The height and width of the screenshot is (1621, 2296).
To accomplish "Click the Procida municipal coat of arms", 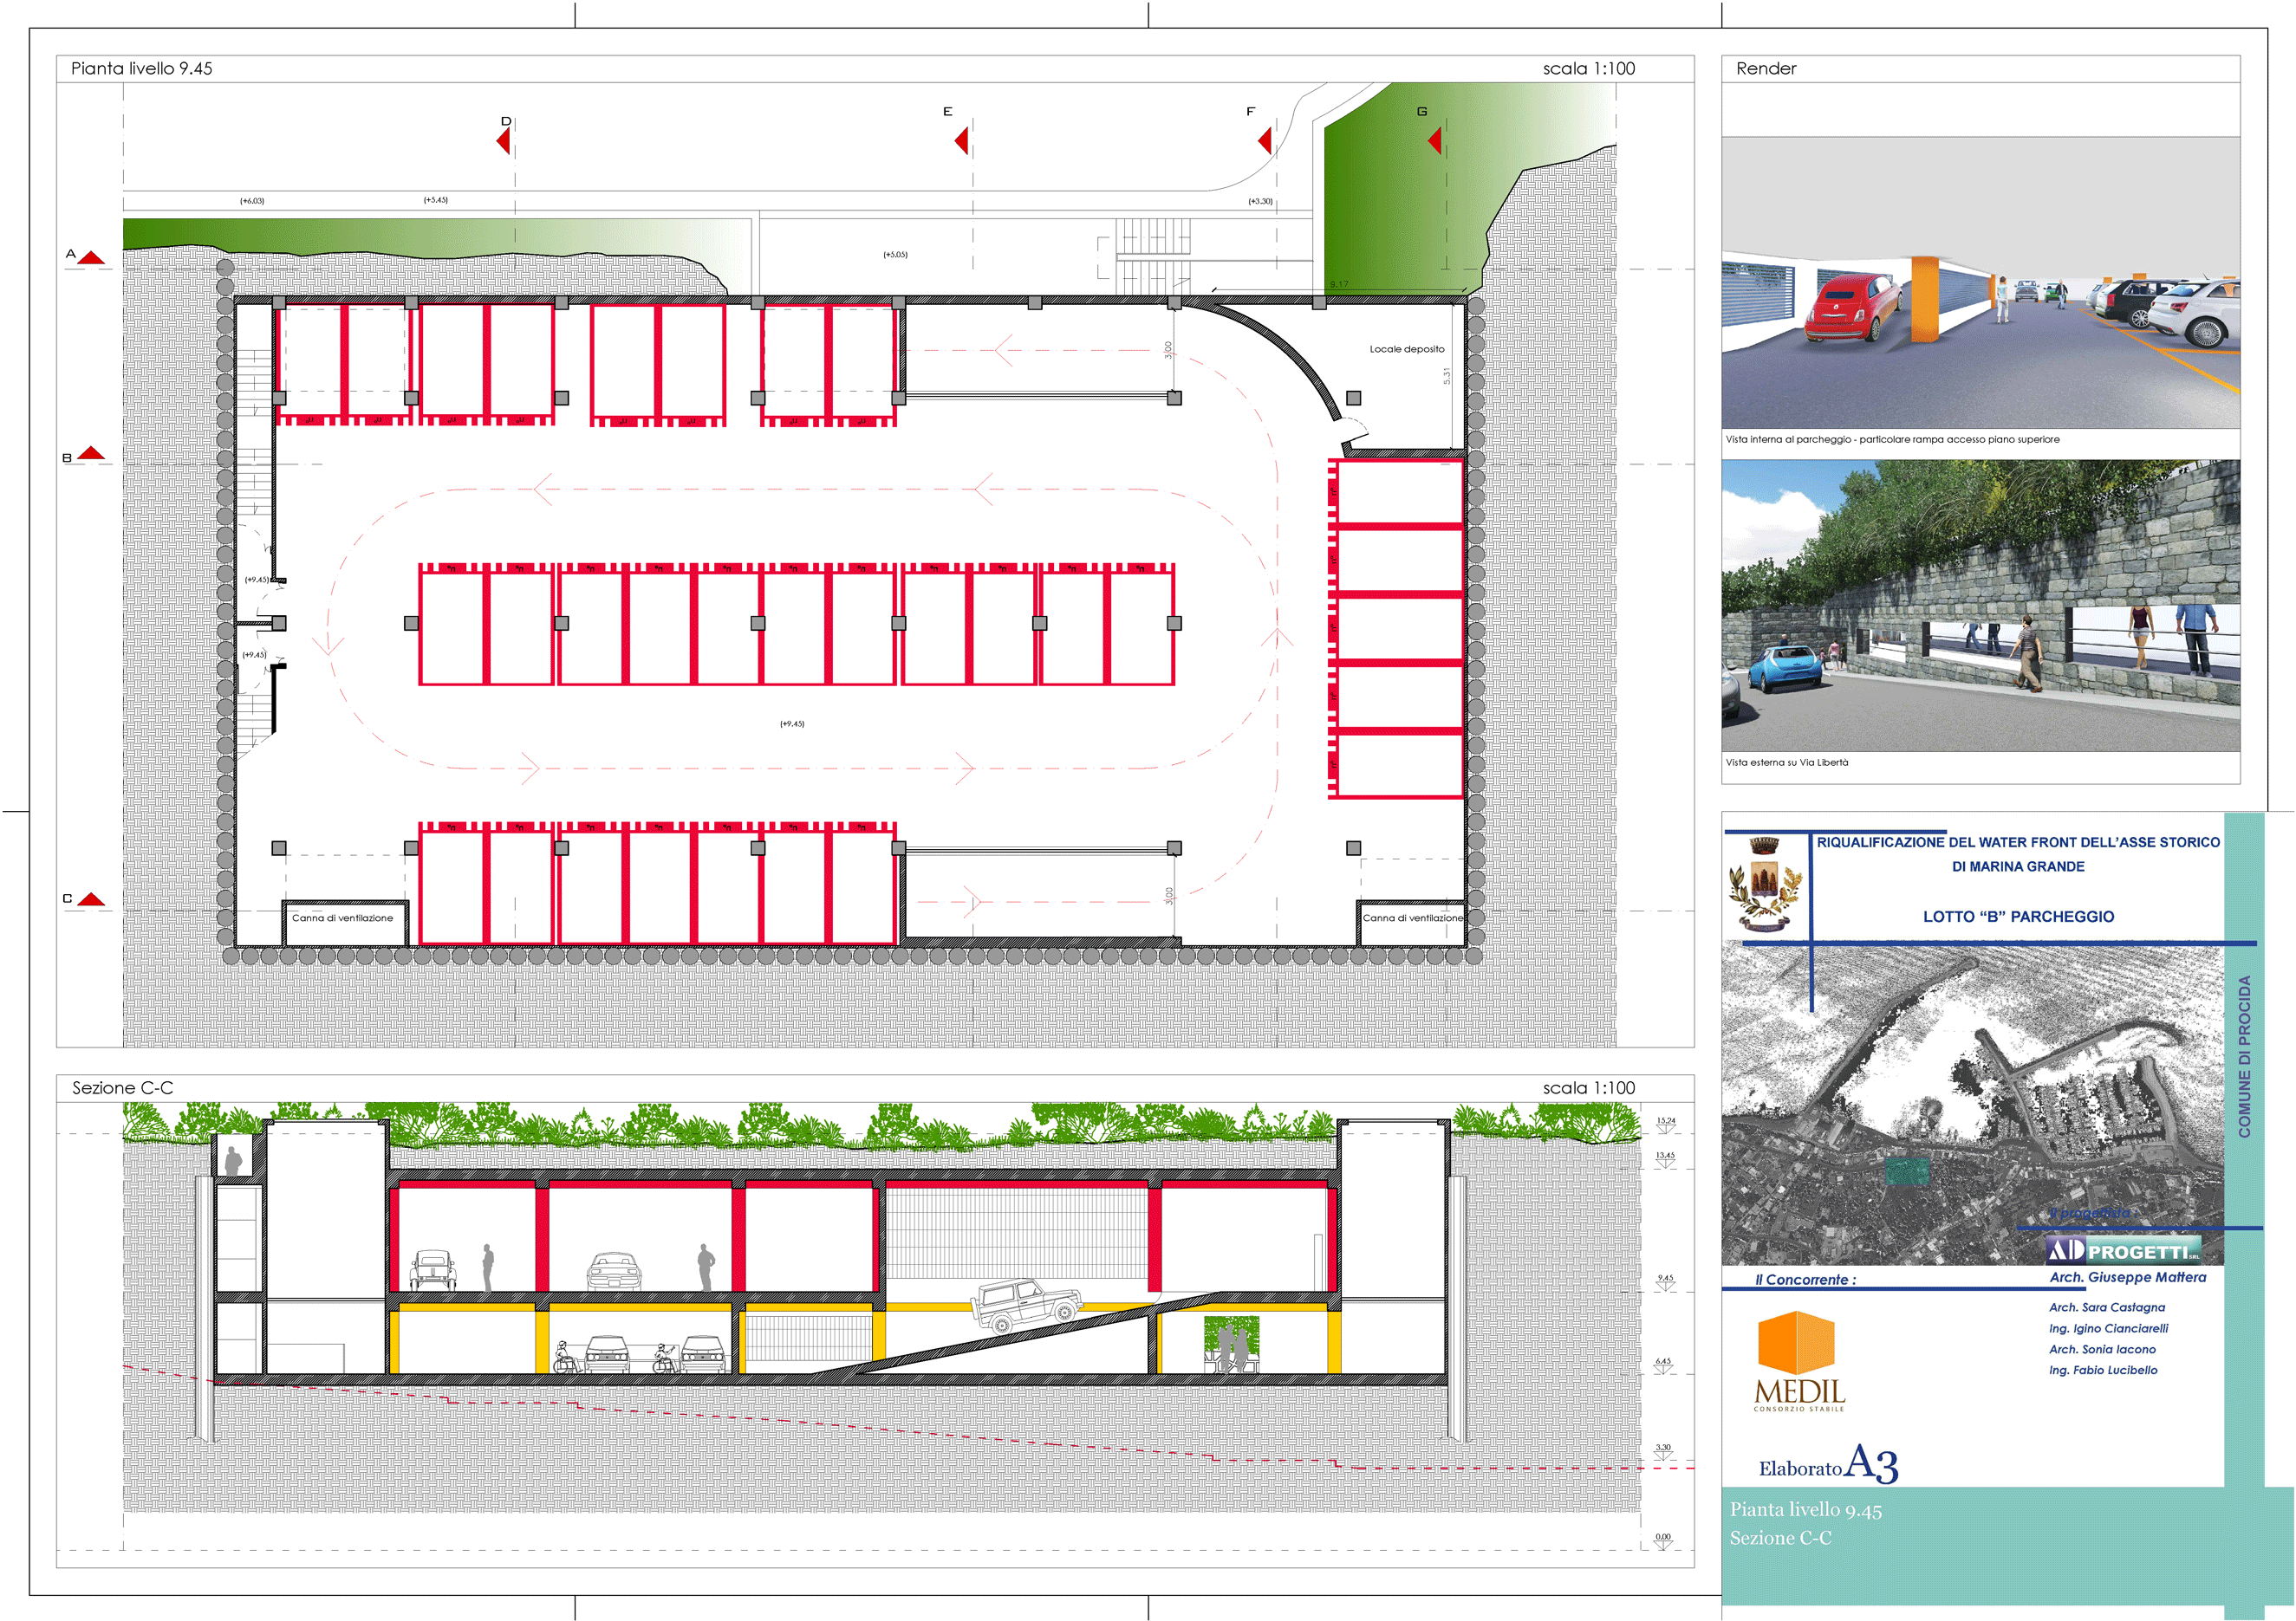I will 1765,884.
